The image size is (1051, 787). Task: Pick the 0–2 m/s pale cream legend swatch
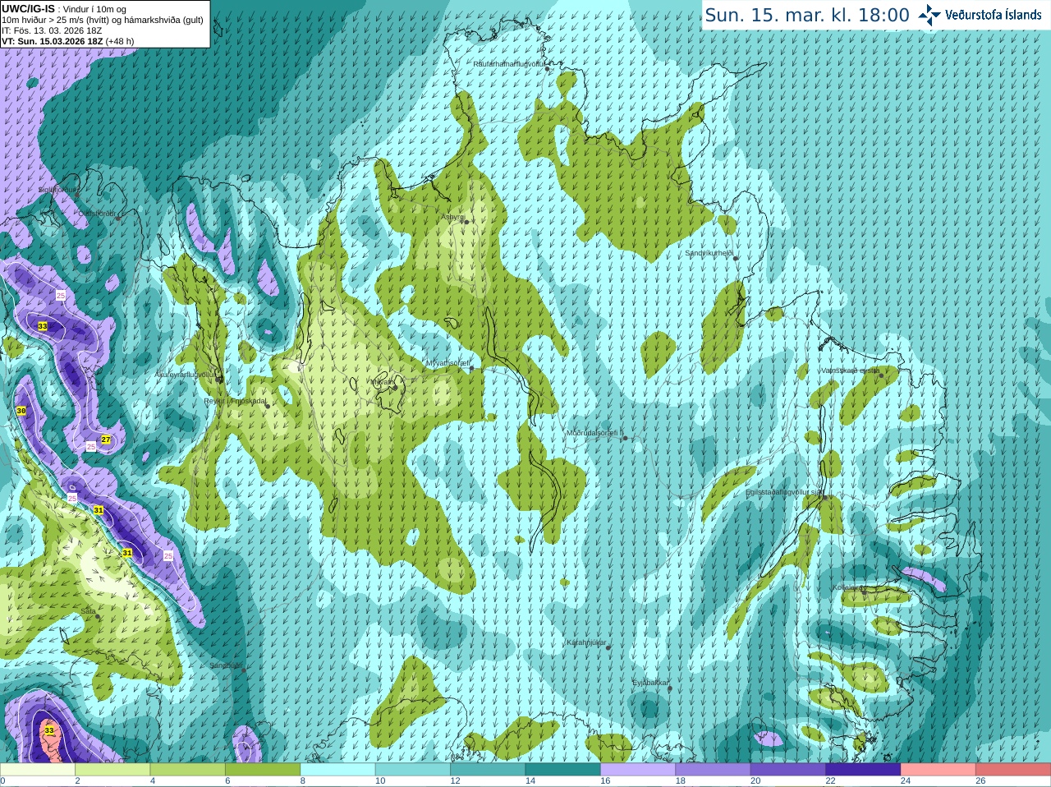click(38, 770)
